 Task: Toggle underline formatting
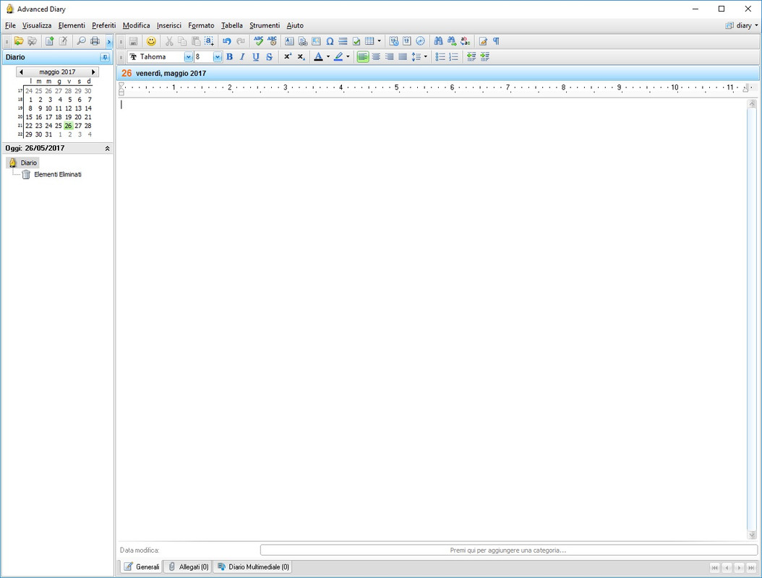click(256, 57)
